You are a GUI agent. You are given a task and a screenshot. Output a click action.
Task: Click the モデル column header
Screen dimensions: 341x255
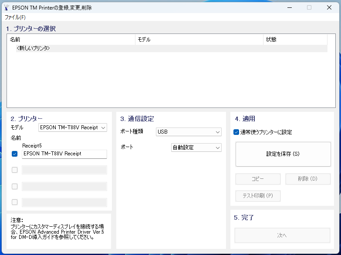[144, 40]
